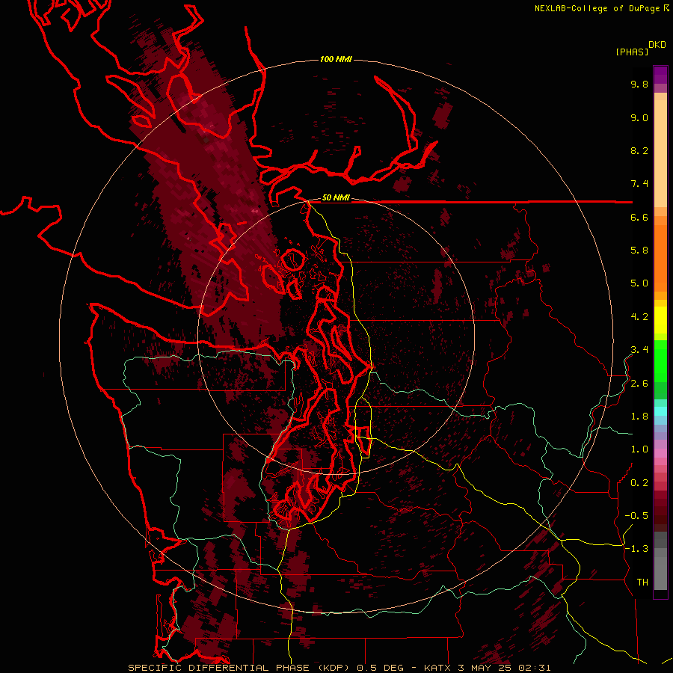
Task: Click the bright green band of color bar
Action: [660, 361]
